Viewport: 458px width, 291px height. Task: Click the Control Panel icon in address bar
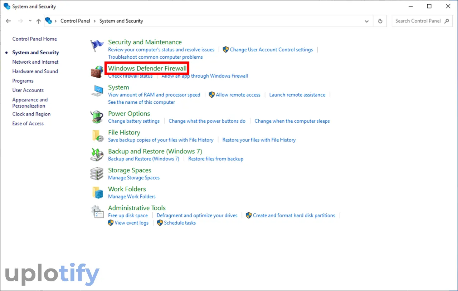pyautogui.click(x=49, y=21)
